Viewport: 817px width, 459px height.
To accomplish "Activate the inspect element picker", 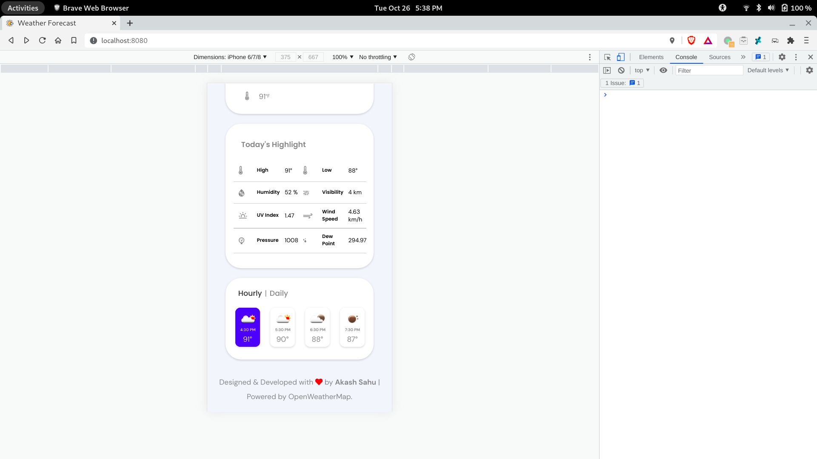I will [607, 57].
